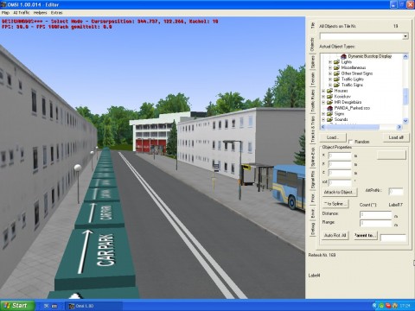Switch to the Debug side tab
This screenshot has width=415, height=311.
point(312,229)
